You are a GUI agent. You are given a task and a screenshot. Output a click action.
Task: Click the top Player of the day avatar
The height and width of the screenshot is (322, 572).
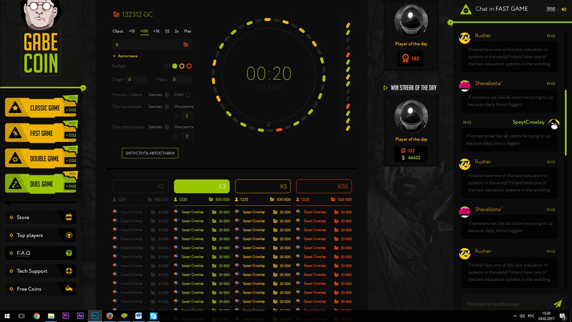tap(411, 21)
